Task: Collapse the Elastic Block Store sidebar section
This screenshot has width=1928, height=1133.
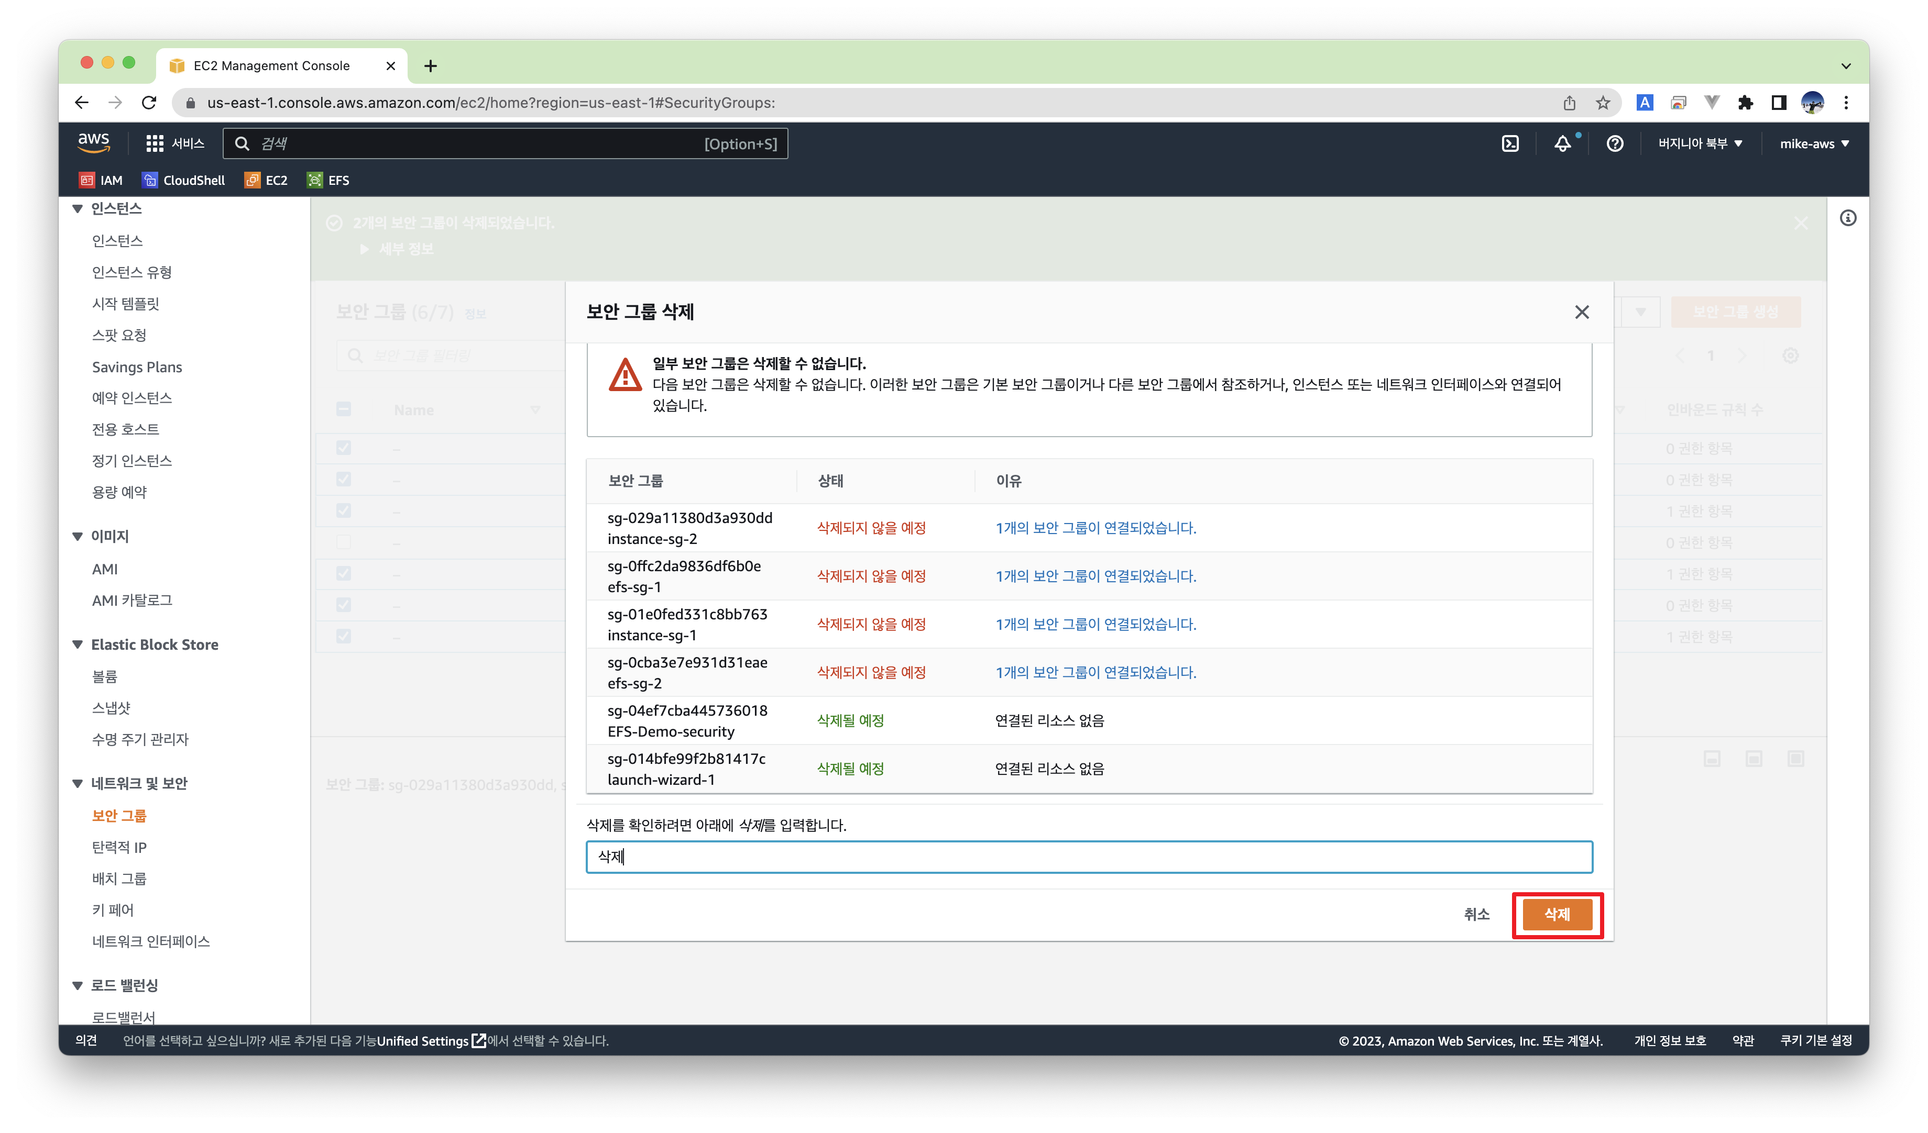Action: pyautogui.click(x=78, y=645)
